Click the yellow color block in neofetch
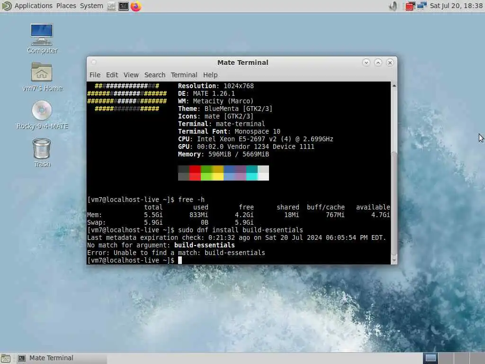This screenshot has height=364, width=485. tap(218, 173)
